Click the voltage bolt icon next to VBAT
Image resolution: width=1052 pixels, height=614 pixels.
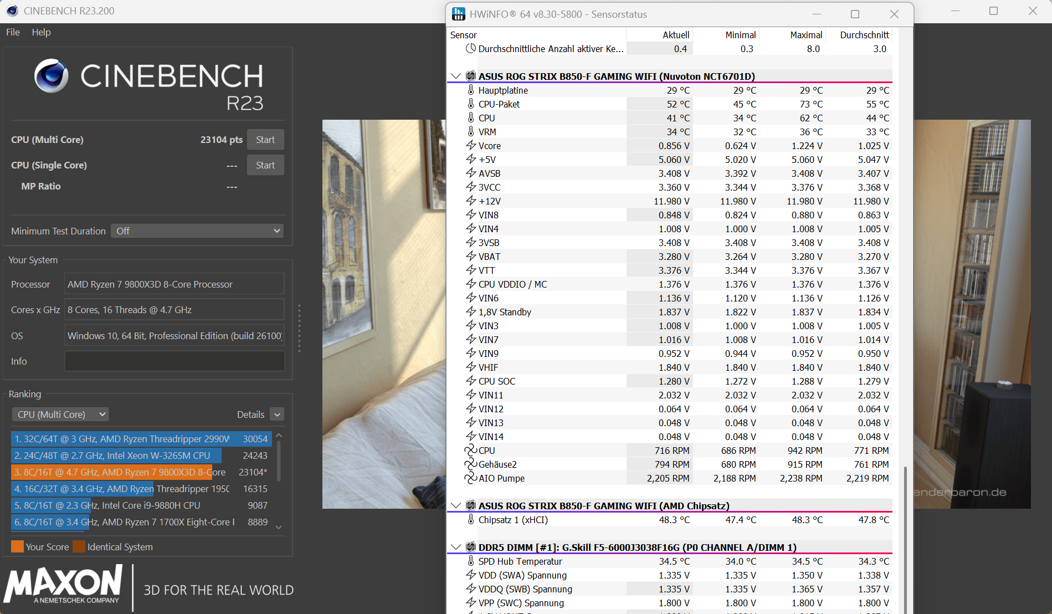471,256
